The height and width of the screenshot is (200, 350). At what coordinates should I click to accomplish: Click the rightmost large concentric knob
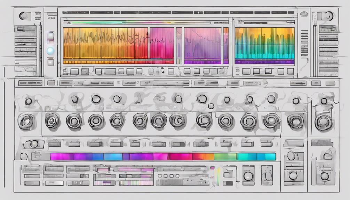(x=323, y=122)
